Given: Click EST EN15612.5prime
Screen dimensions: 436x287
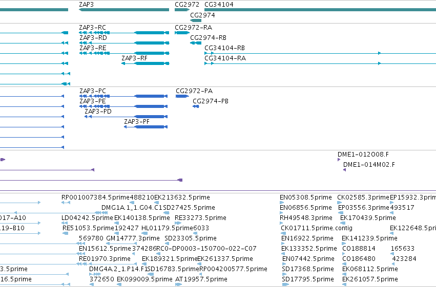Looking at the screenshot, I should pyautogui.click(x=105, y=249).
